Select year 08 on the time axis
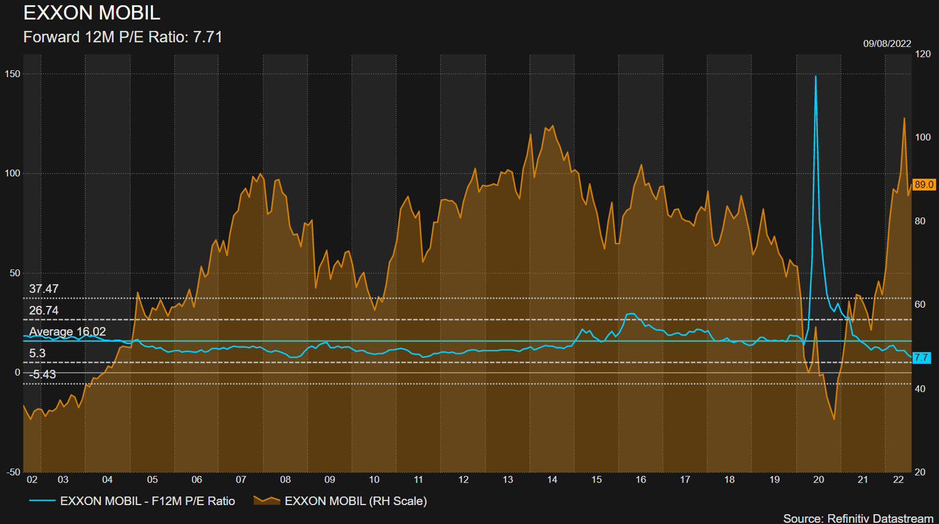The image size is (939, 524). pyautogui.click(x=285, y=479)
